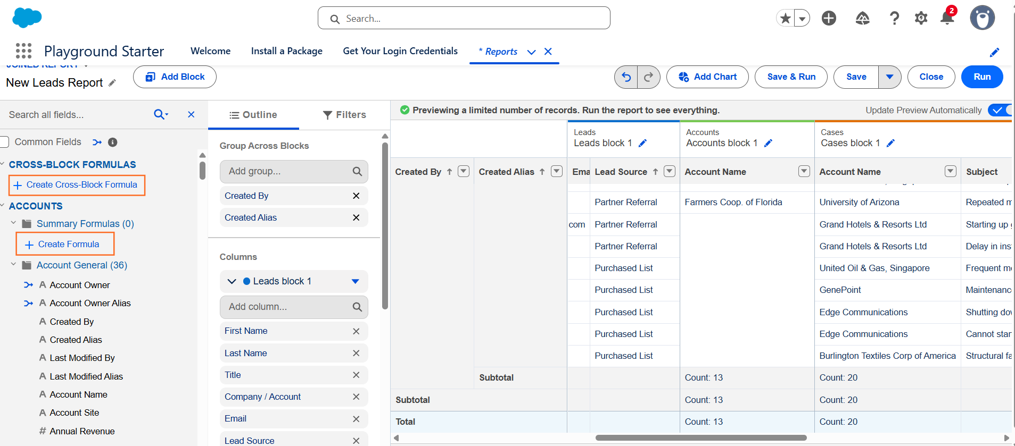Screen dimensions: 1015x446
Task: Collapse the Account General folder
Action: pyautogui.click(x=13, y=264)
